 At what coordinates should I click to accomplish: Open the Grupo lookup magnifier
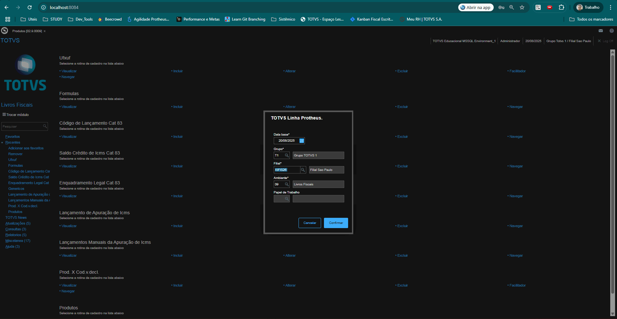coord(287,155)
